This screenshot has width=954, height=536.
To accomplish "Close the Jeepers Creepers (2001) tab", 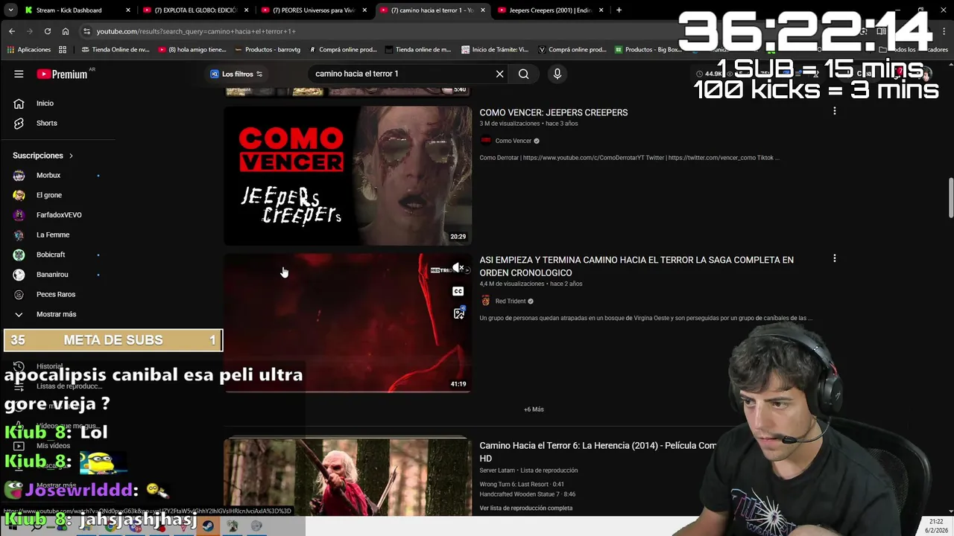I will pos(601,10).
